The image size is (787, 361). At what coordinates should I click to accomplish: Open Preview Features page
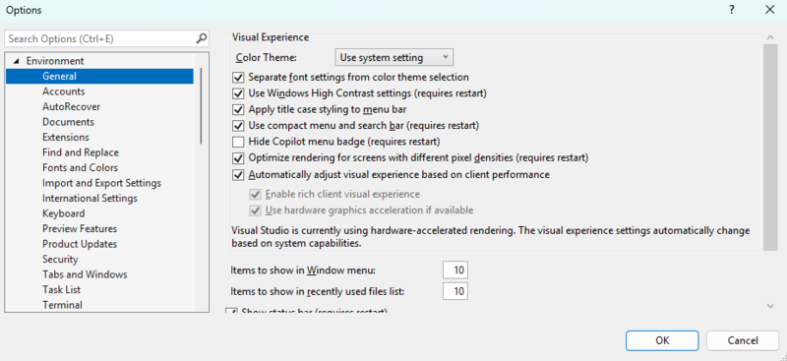pyautogui.click(x=80, y=229)
